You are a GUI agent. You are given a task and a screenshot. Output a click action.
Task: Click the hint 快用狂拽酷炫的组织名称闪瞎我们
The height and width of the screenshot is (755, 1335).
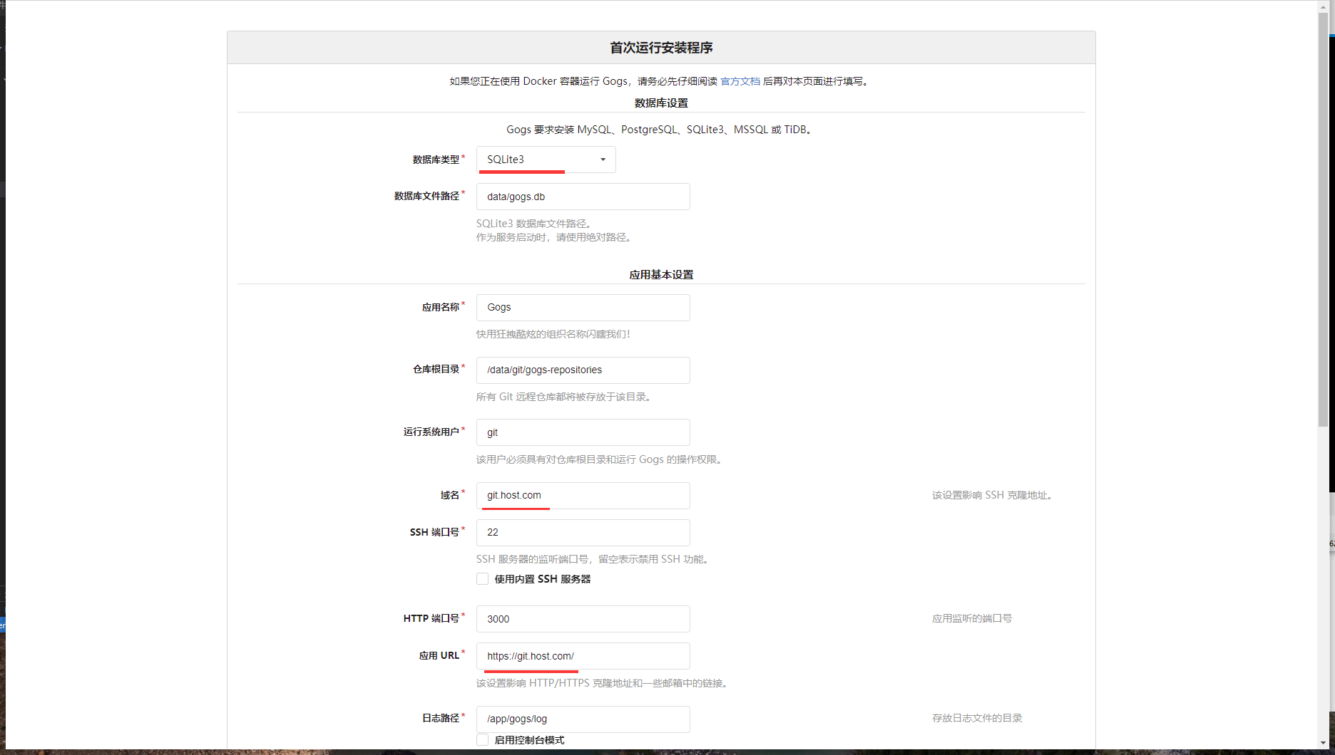pyautogui.click(x=553, y=334)
